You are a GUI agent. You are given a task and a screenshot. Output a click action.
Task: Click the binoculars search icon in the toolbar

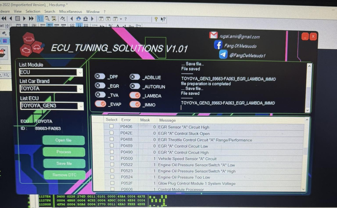pyautogui.click(x=79, y=19)
